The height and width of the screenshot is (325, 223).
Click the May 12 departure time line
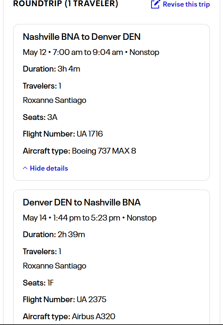pos(91,52)
